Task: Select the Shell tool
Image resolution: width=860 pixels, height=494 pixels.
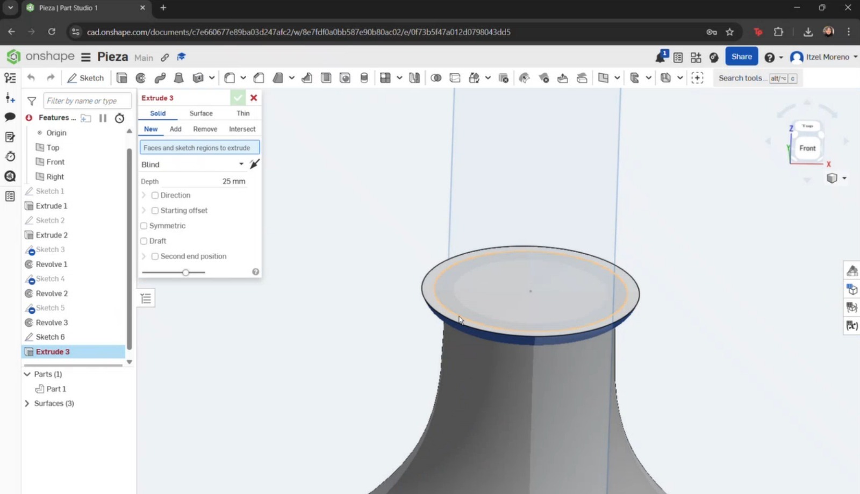Action: (x=326, y=77)
